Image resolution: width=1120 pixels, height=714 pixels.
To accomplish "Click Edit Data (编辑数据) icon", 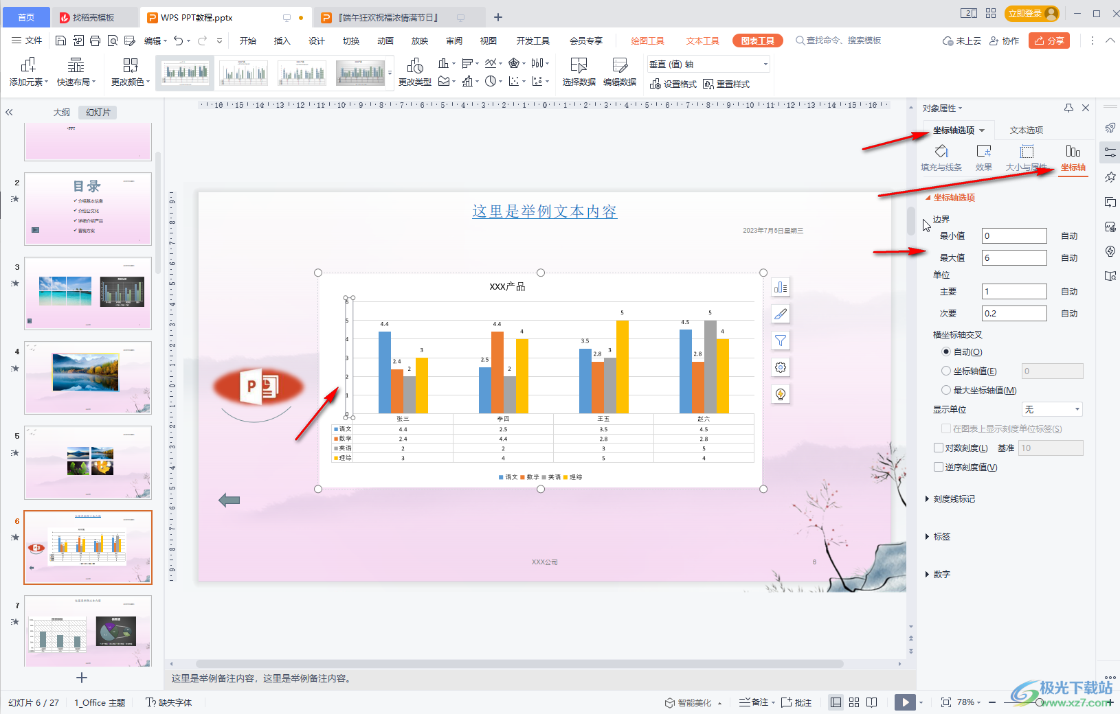I will [620, 72].
